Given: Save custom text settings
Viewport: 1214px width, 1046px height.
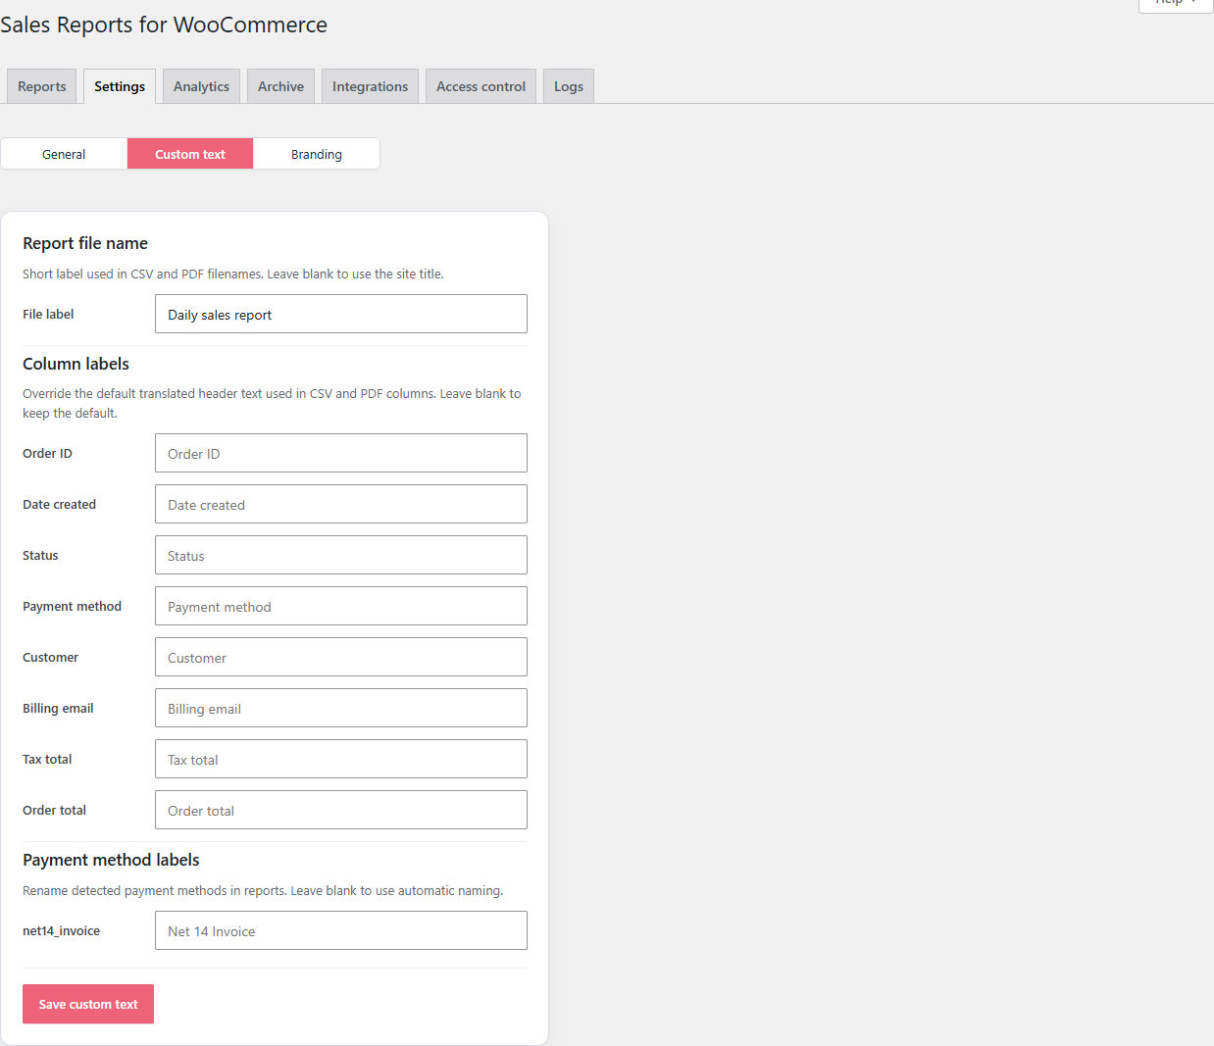Looking at the screenshot, I should [88, 1004].
